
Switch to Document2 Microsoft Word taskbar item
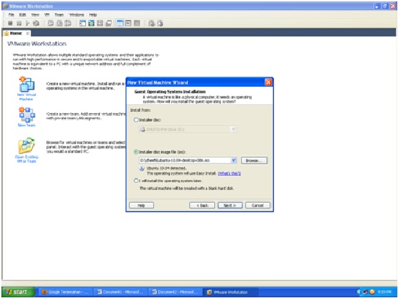(175, 292)
